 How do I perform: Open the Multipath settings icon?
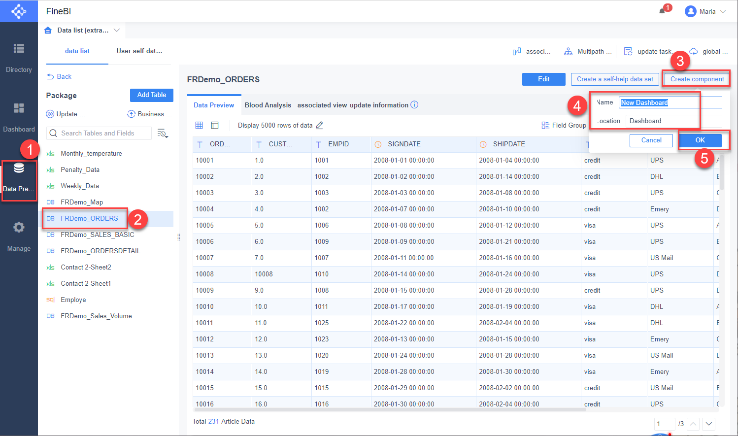(568, 51)
